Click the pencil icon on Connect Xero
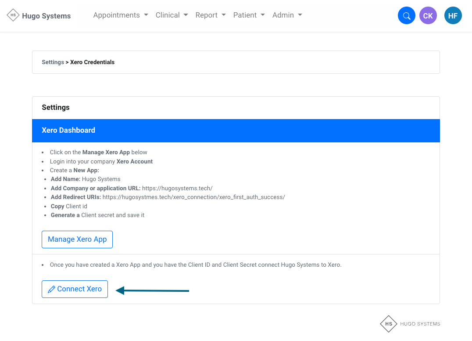Screen dimensions: 472x341 coord(51,289)
